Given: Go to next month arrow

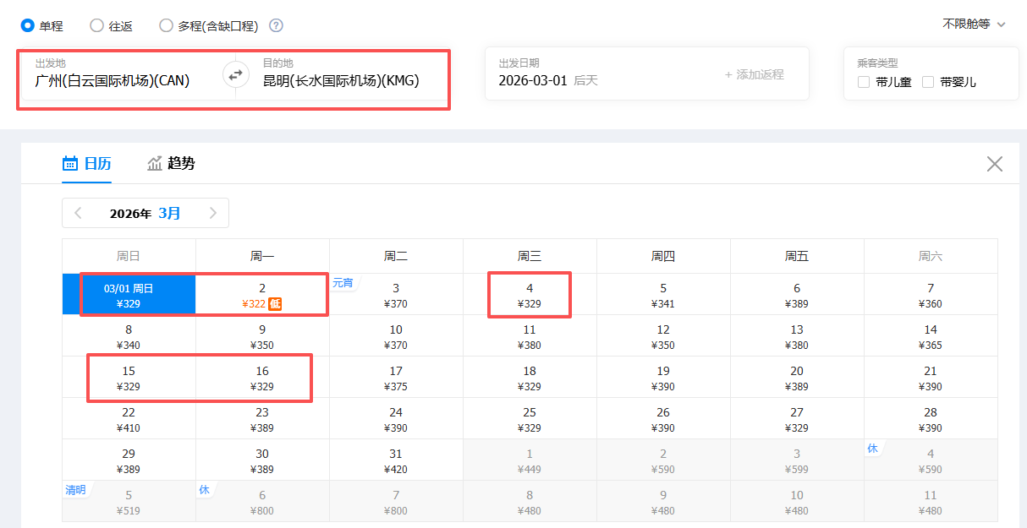Looking at the screenshot, I should click(213, 213).
